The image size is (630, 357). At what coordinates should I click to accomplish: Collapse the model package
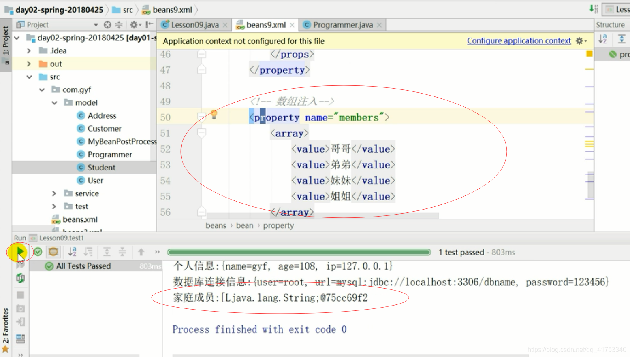click(x=55, y=103)
